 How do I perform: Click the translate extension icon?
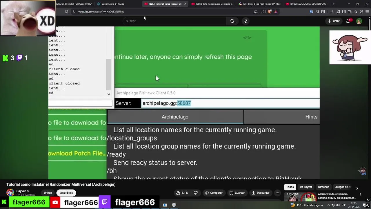(x=311, y=12)
